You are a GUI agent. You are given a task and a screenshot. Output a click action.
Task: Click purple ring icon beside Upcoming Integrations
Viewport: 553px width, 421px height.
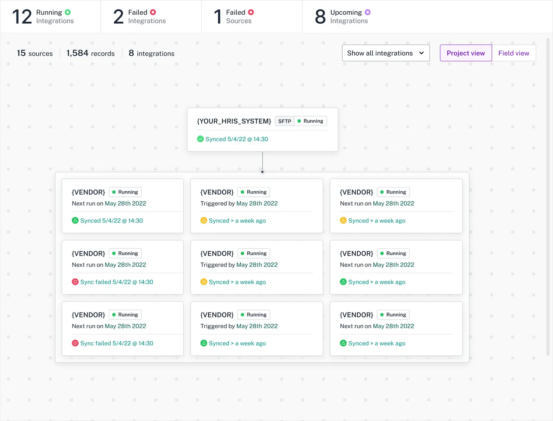[368, 13]
